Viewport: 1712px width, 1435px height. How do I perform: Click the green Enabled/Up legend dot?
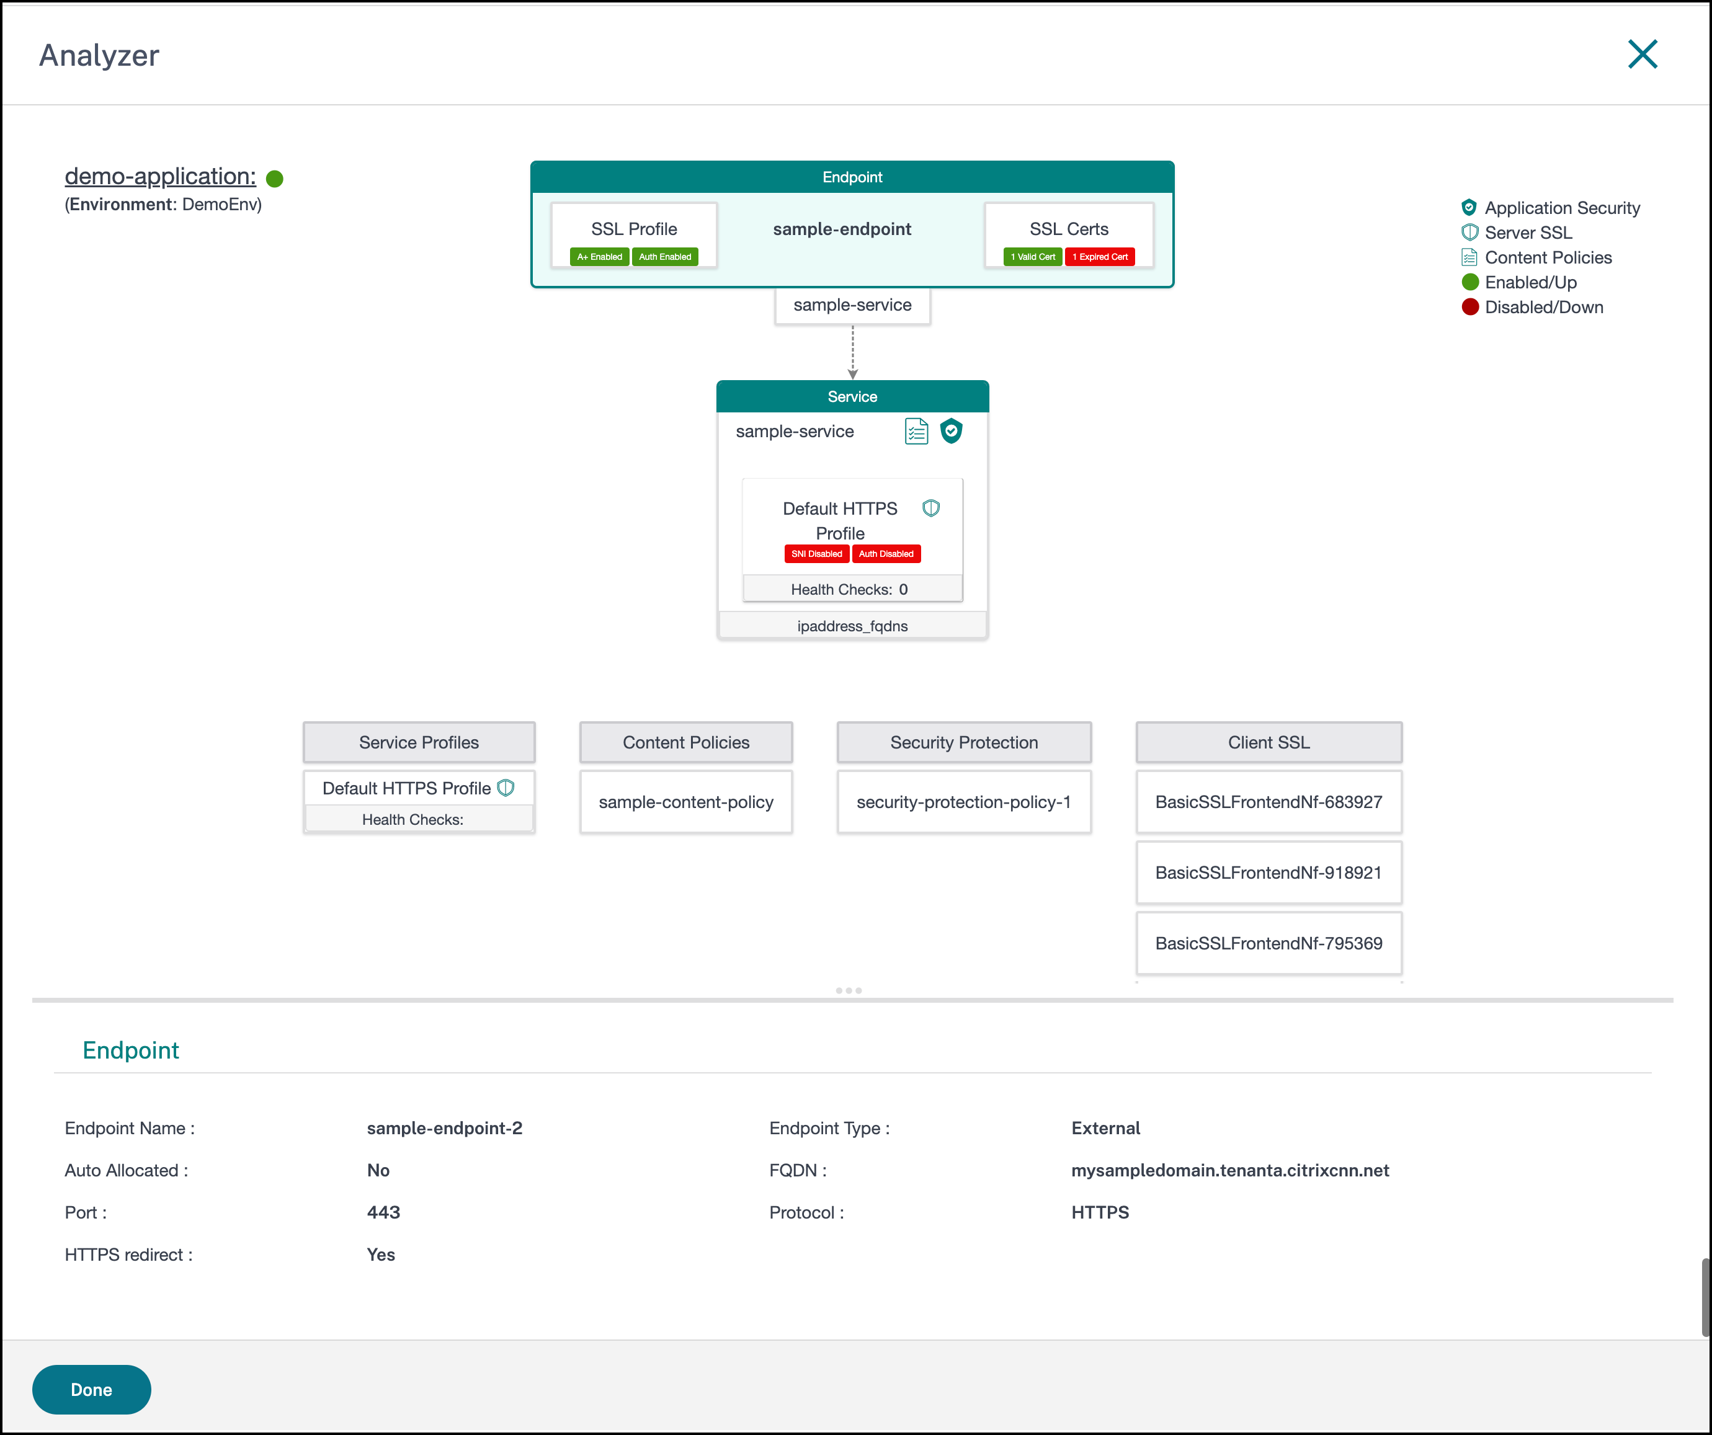click(1470, 282)
